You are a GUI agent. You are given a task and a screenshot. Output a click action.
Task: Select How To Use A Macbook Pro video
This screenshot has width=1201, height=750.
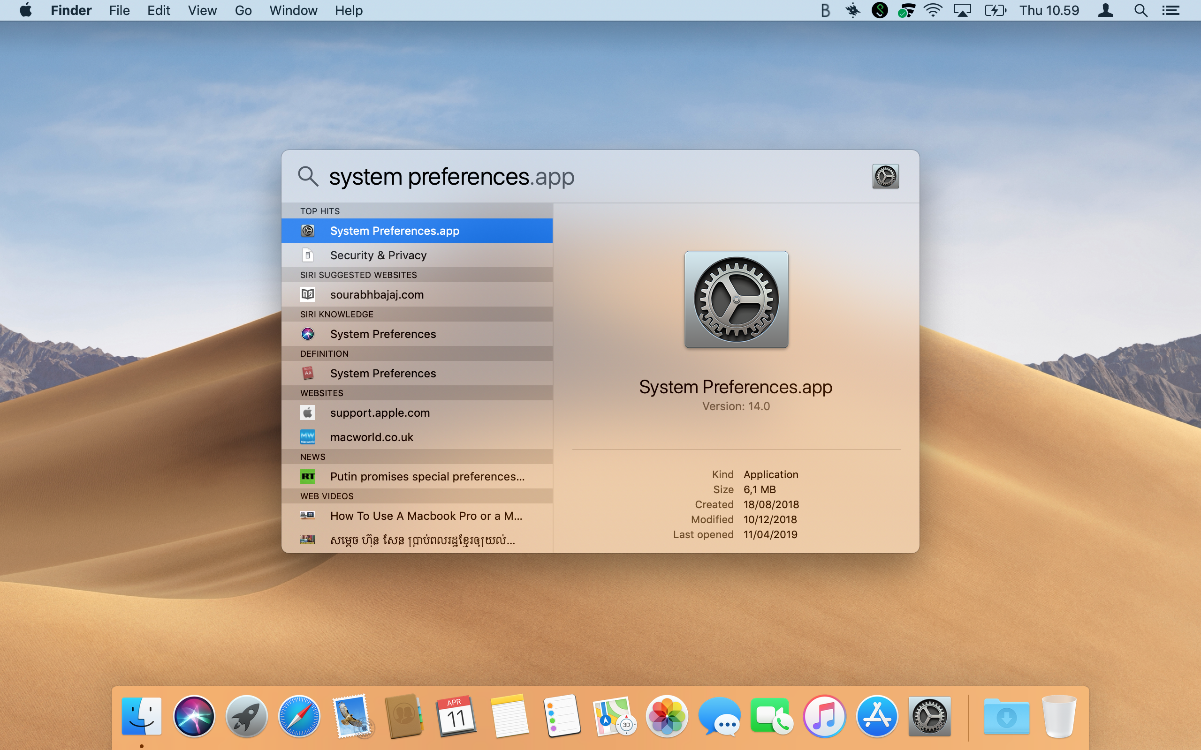(x=417, y=516)
